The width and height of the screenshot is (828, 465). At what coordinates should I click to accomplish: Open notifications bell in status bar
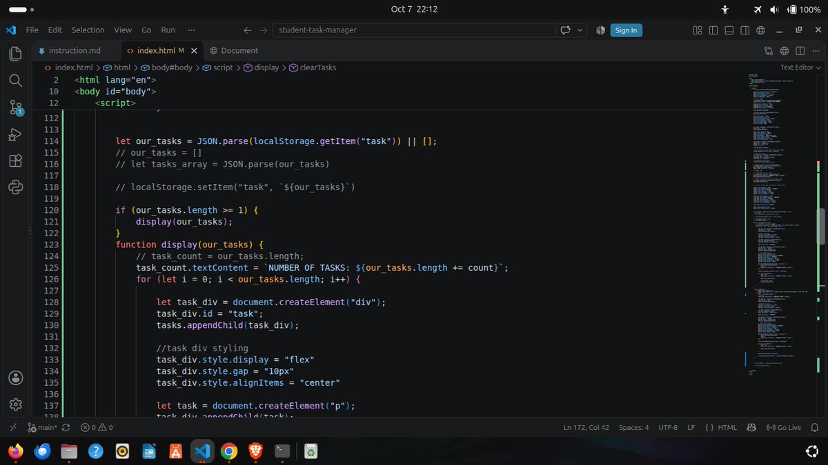(814, 427)
